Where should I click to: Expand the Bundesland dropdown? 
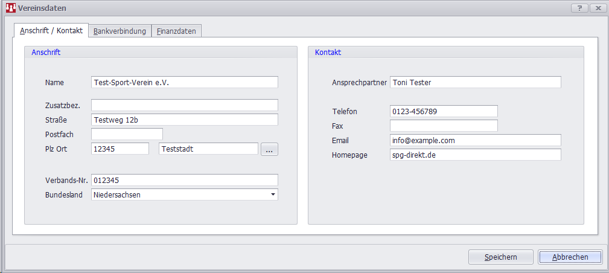coord(273,194)
